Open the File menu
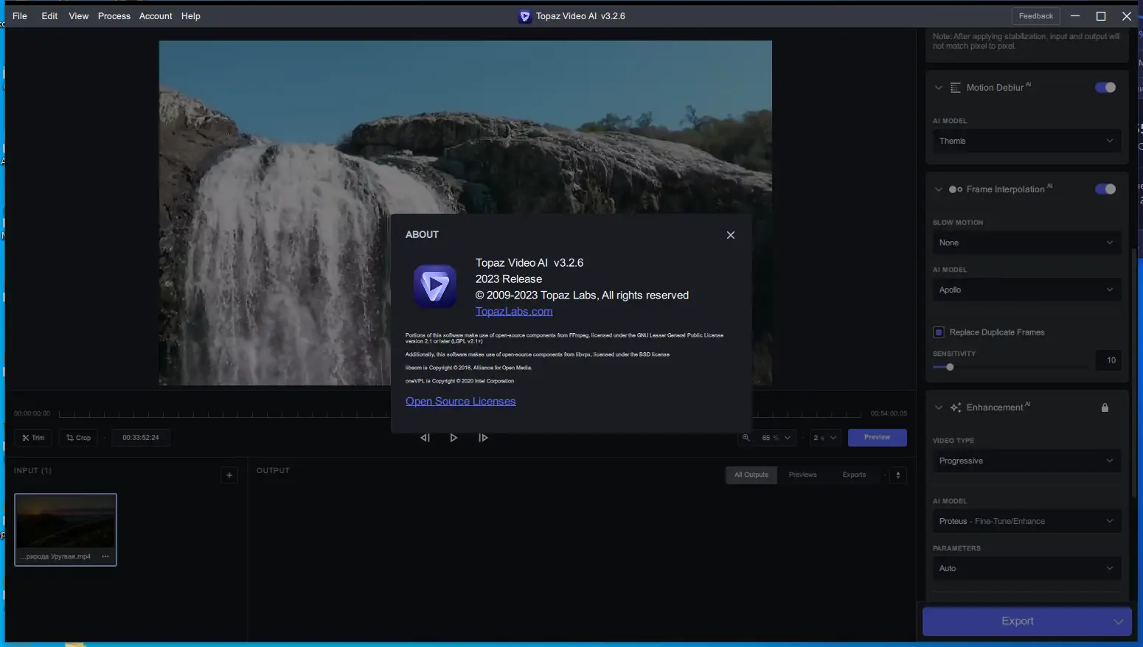The height and width of the screenshot is (647, 1143). [x=20, y=16]
